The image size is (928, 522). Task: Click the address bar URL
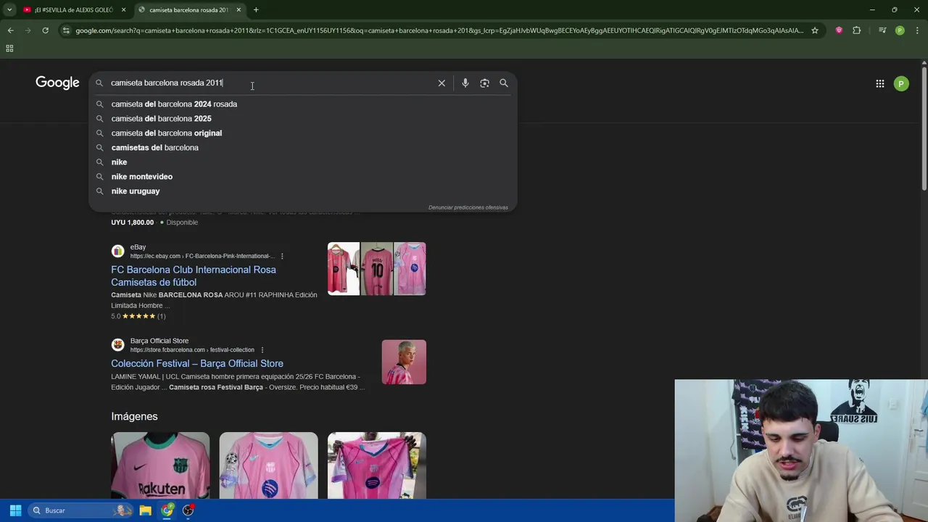(439, 30)
